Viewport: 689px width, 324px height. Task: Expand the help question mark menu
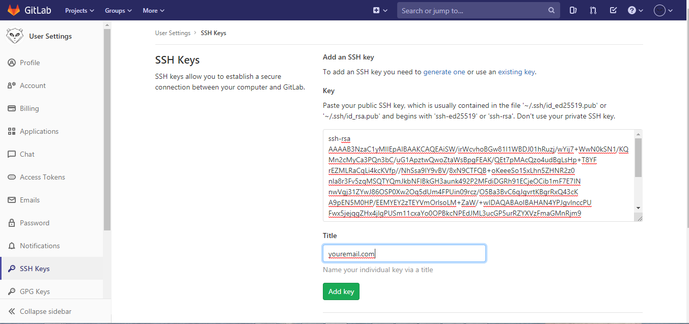635,10
